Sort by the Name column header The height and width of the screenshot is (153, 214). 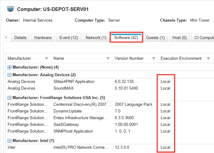point(59,59)
